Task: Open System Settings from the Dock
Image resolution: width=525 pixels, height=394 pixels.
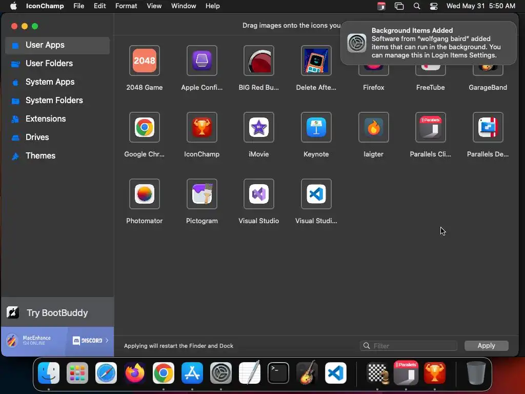Action: [221, 373]
